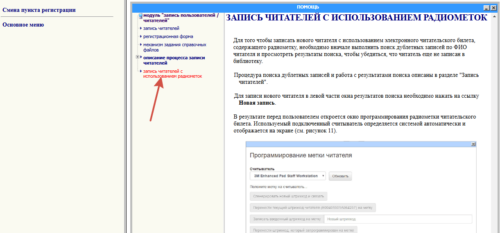This screenshot has width=500, height=233.
Task: Close the ПОМОЩЬ help window
Action: coord(493,7)
